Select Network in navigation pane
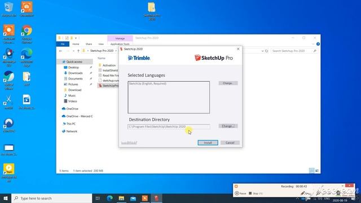 coord(72,131)
